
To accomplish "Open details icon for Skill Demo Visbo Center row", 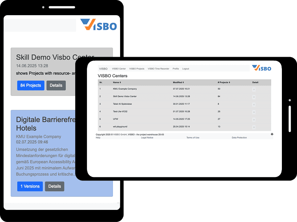I will click(x=254, y=97).
